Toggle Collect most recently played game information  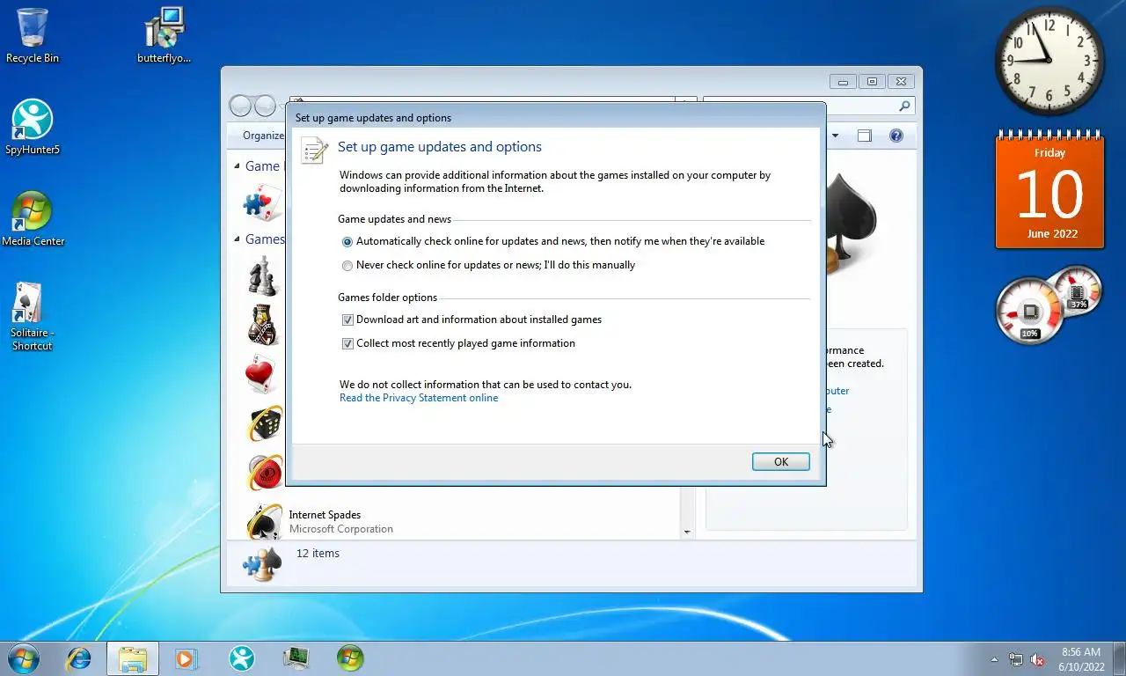point(347,344)
